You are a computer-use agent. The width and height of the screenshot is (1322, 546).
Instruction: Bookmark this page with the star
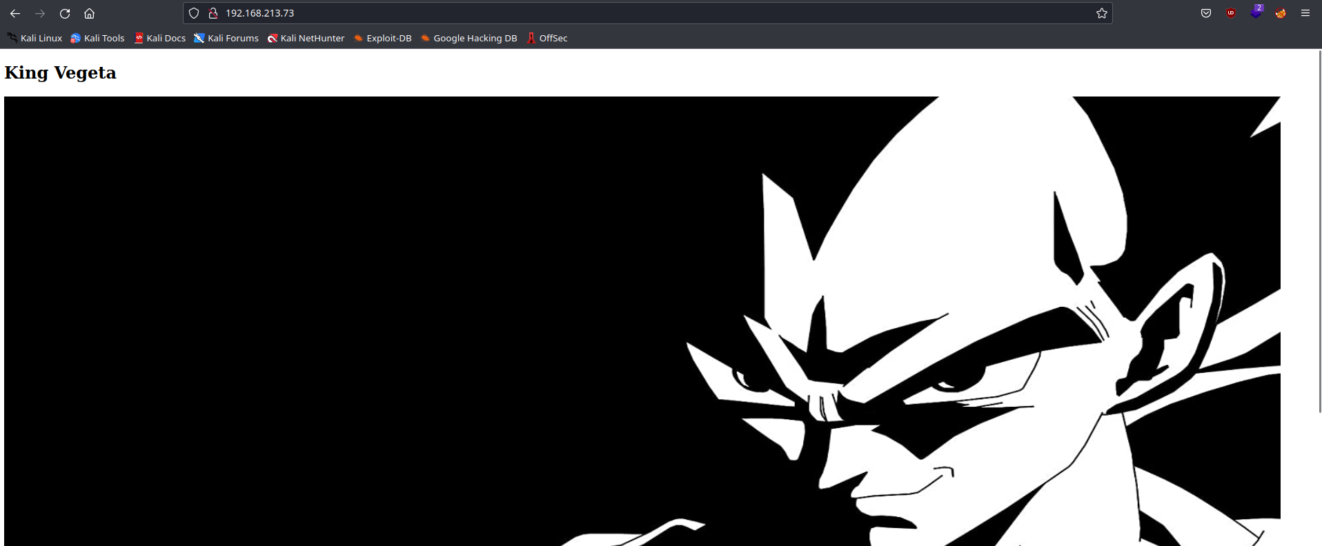1102,13
